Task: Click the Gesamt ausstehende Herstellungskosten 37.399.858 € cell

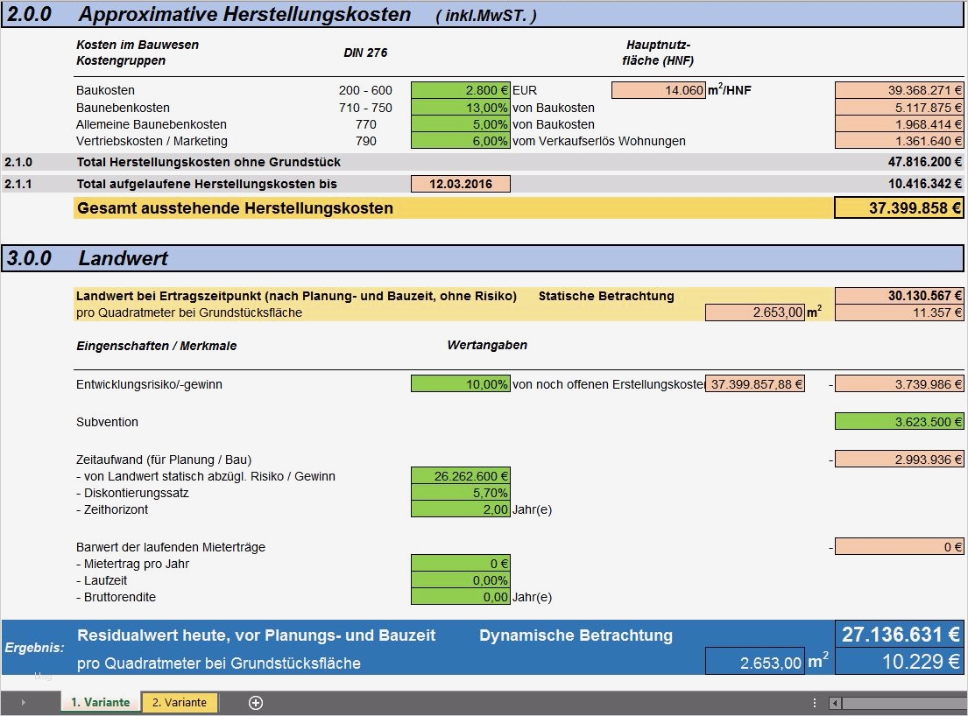Action: (x=899, y=207)
